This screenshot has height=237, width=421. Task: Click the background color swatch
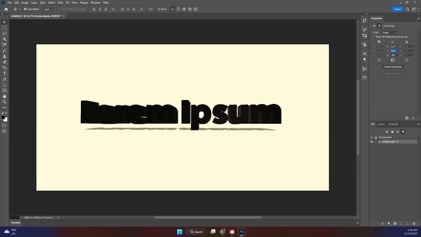point(6,120)
